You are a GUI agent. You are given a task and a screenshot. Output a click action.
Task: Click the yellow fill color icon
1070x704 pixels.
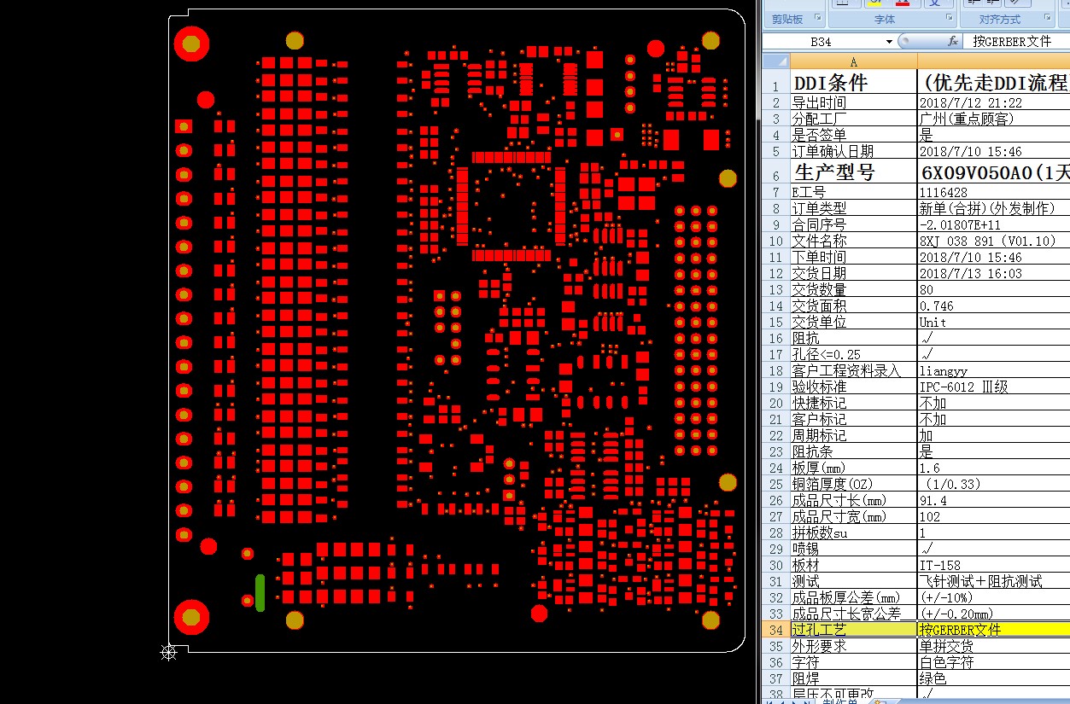(x=872, y=3)
